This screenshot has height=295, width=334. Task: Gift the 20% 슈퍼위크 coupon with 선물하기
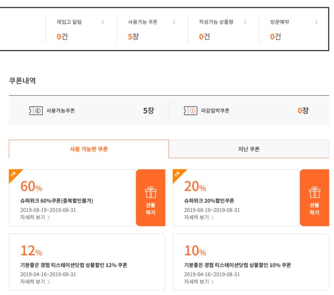click(314, 198)
